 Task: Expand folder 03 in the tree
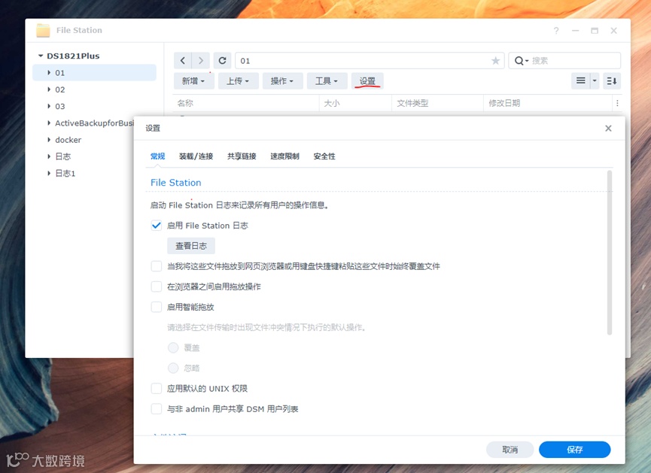(x=49, y=106)
